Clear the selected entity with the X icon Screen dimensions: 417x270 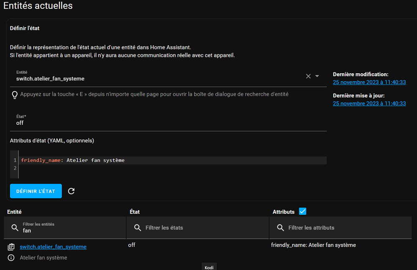pos(308,76)
